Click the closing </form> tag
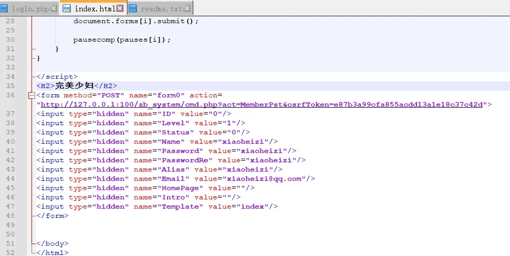The image size is (510, 256). 52,216
